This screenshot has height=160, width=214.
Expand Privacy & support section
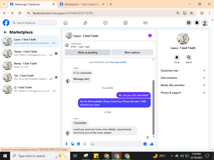click(183, 93)
